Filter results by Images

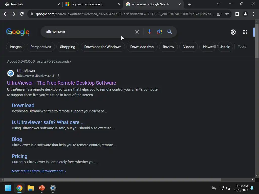click(16, 47)
